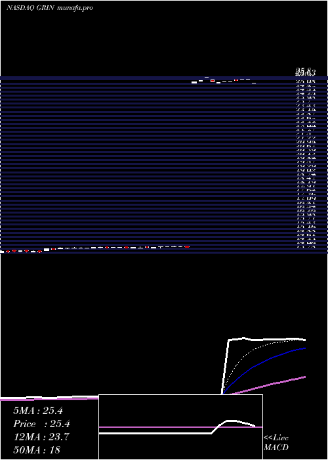Select the 5MA : 25.4 reading
The height and width of the screenshot is (460, 328).
click(38, 411)
